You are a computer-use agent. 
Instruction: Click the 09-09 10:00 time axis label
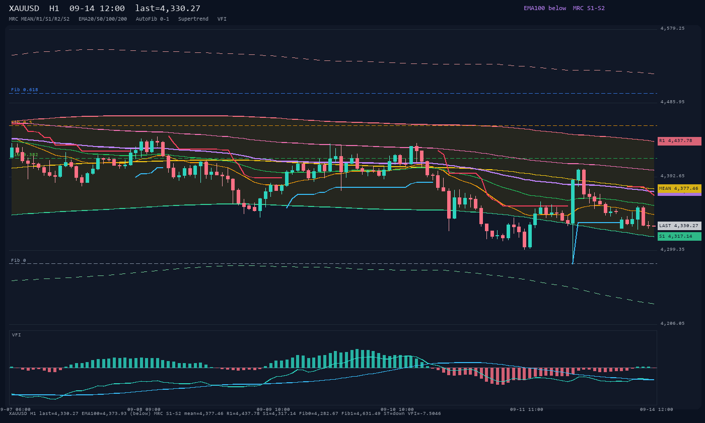(273, 409)
